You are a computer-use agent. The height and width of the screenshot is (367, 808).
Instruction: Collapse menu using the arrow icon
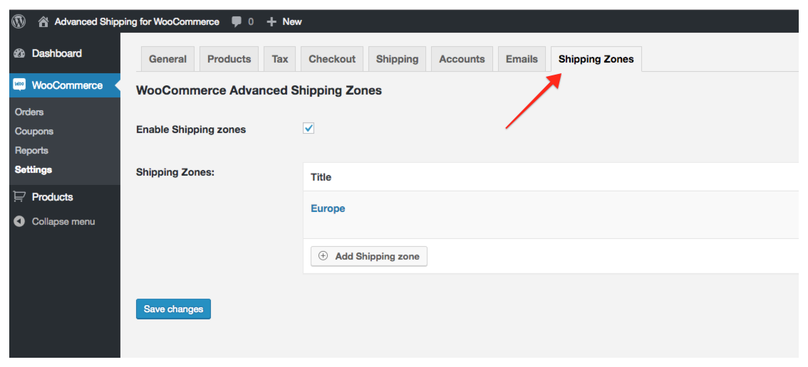[x=19, y=222]
